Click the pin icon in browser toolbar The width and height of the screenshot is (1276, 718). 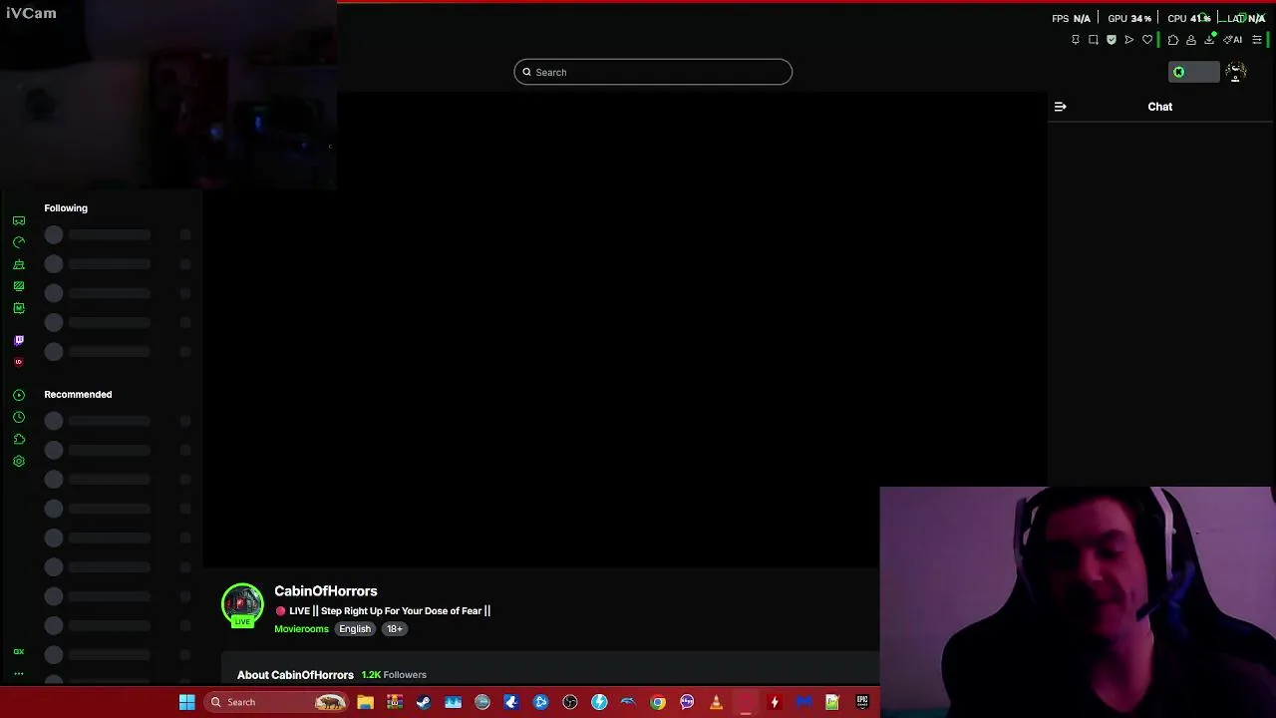point(1076,40)
